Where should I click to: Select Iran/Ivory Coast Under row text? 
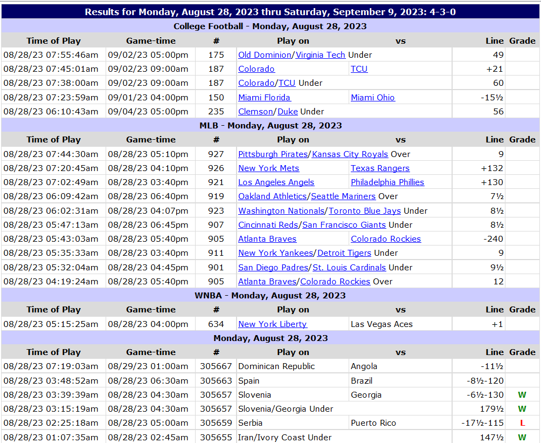(x=285, y=438)
